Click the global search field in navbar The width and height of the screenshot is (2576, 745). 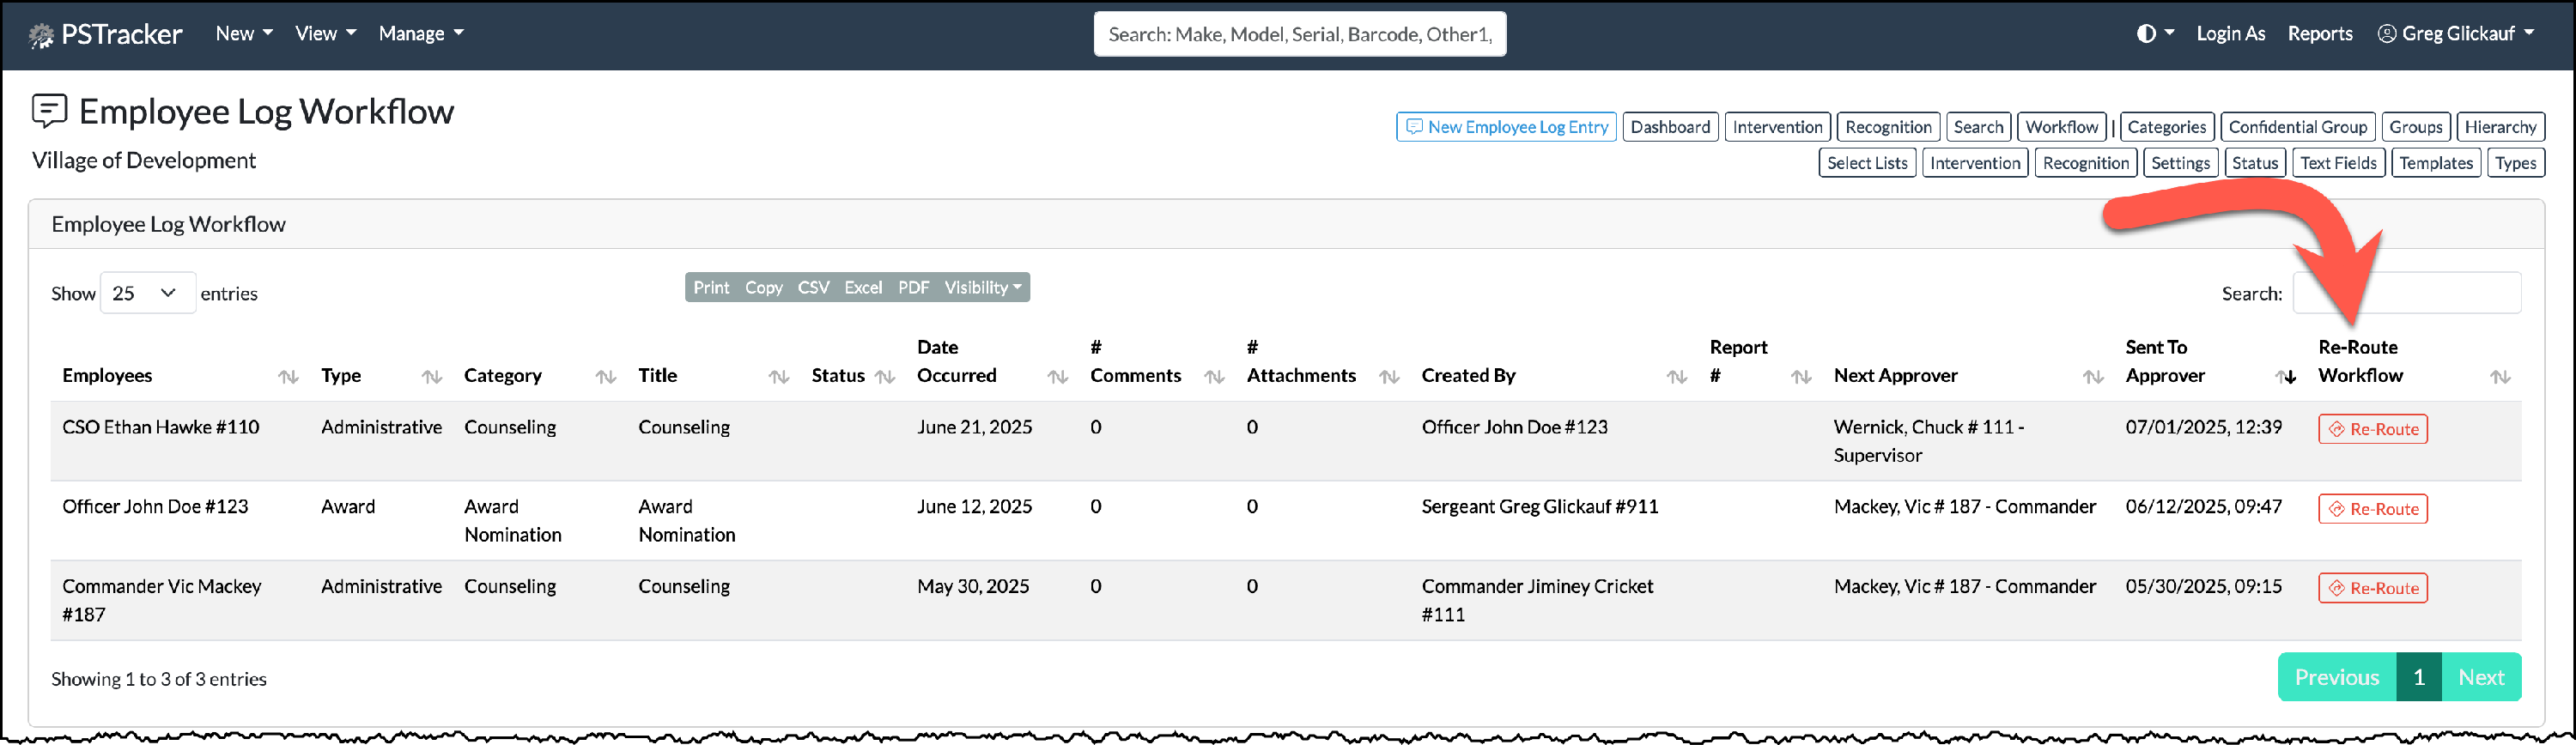click(x=1299, y=34)
